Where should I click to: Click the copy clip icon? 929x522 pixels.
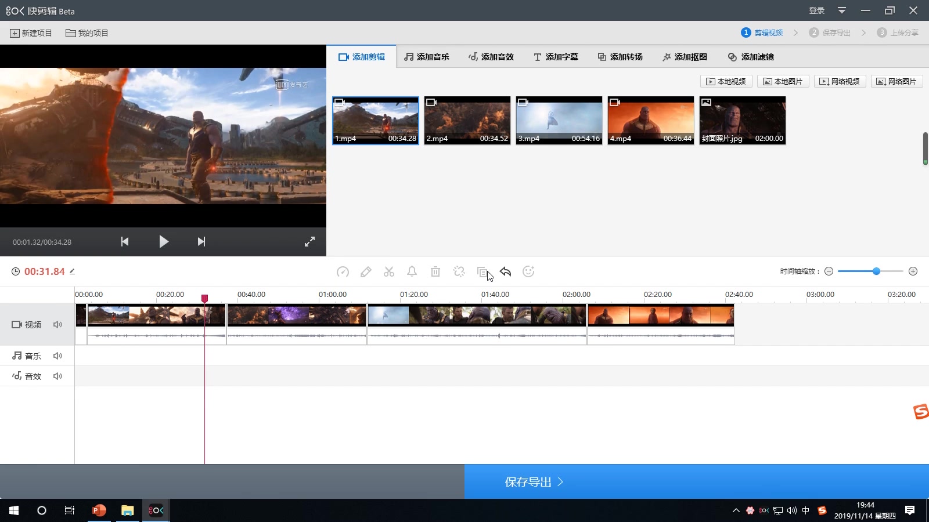click(x=482, y=271)
